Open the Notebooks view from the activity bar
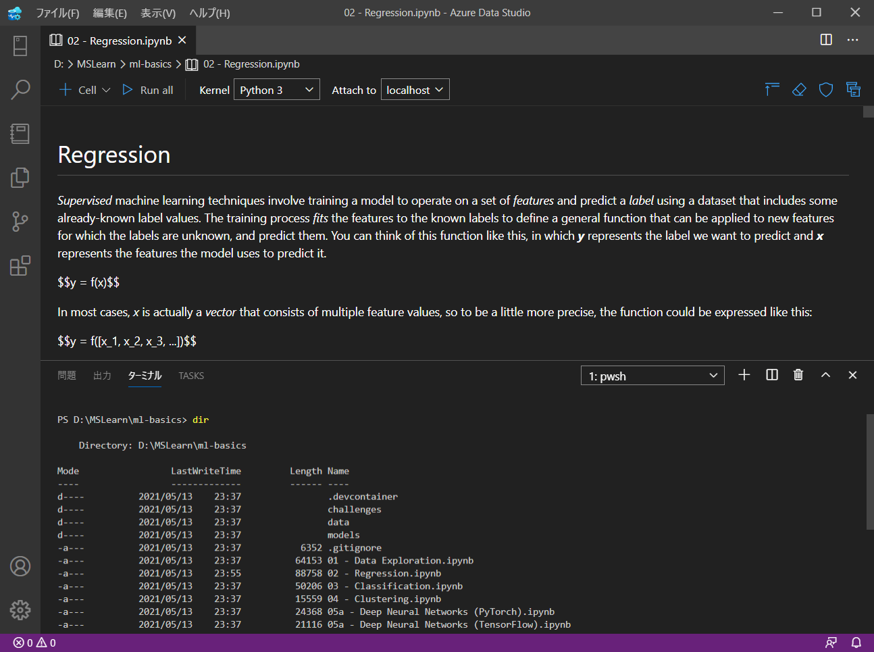Screen dimensions: 874x652 point(20,133)
